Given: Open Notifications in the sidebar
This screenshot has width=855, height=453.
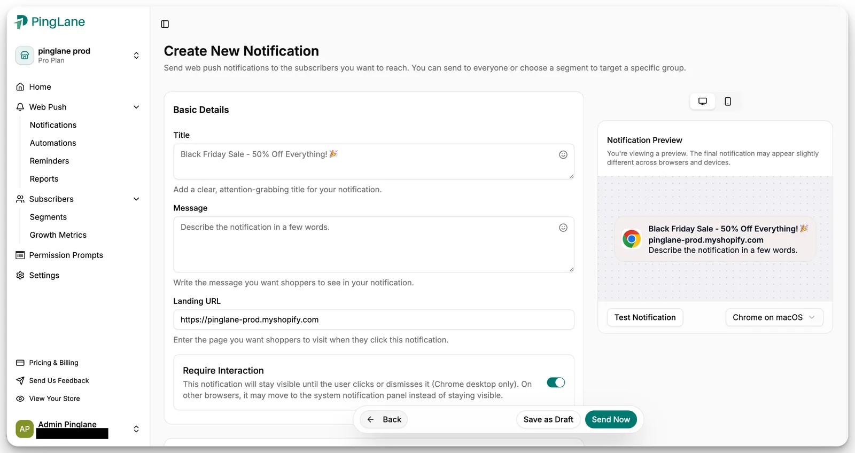Looking at the screenshot, I should point(53,125).
